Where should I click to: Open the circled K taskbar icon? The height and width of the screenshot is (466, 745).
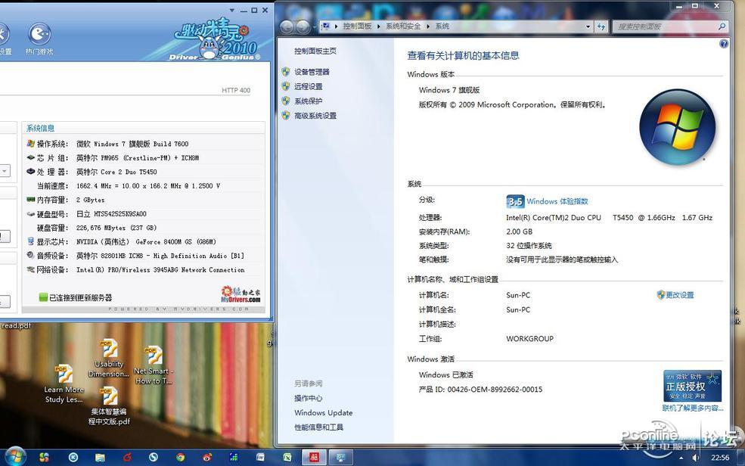click(73, 458)
